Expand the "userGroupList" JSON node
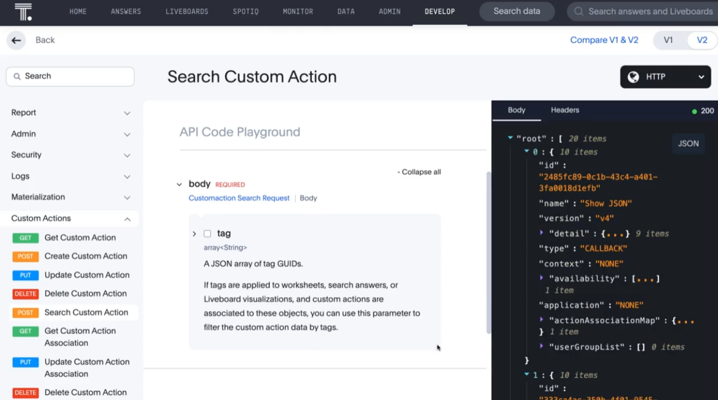 click(x=542, y=346)
